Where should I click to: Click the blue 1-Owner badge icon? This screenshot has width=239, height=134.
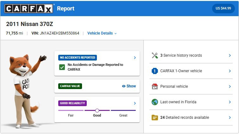click(x=154, y=71)
